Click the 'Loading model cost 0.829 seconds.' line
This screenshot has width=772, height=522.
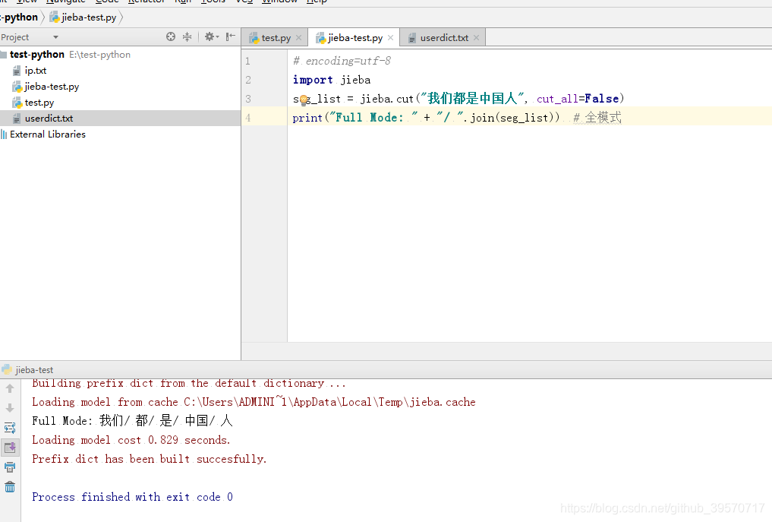(131, 440)
